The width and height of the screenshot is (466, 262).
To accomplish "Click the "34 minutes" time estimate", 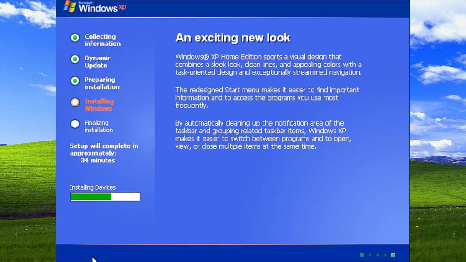I will (98, 161).
